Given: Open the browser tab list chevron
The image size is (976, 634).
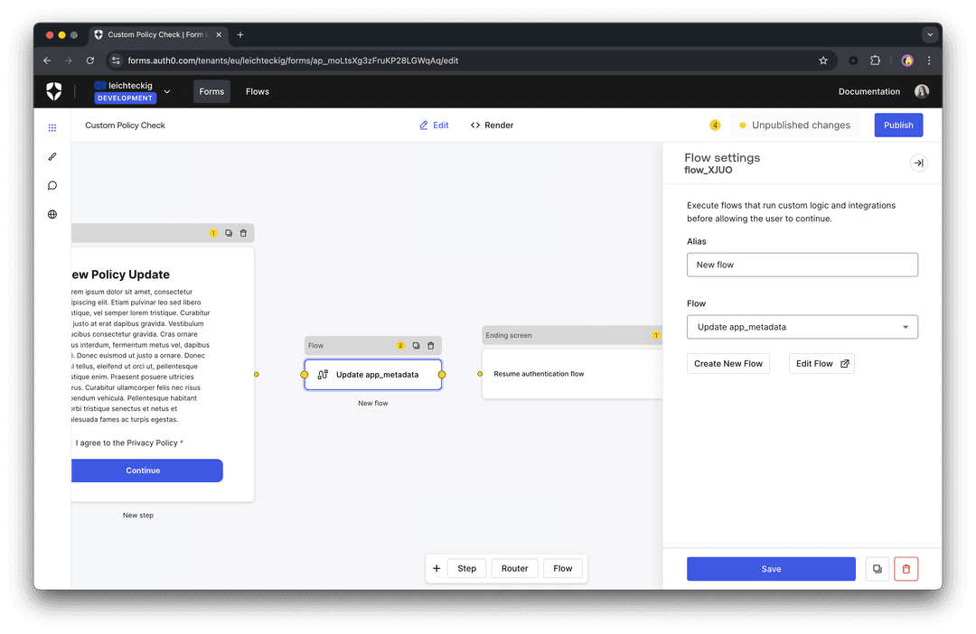Looking at the screenshot, I should point(930,34).
